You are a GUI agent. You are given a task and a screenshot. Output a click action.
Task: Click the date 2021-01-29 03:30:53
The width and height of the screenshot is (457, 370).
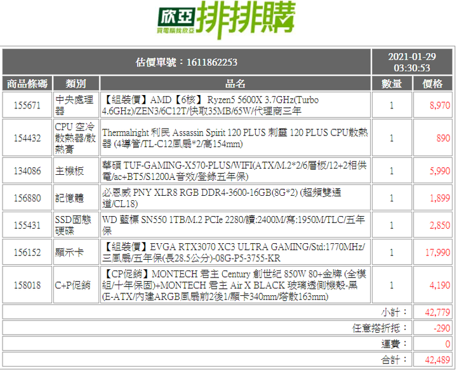(x=412, y=62)
